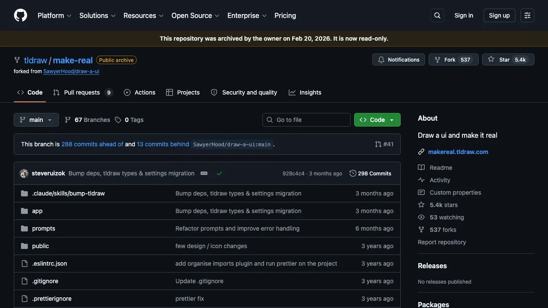The height and width of the screenshot is (308, 548).
Task: Expand the Resources menu
Action: click(x=143, y=15)
